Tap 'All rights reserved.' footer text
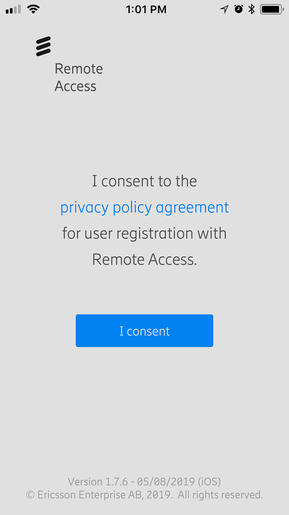 click(220, 495)
